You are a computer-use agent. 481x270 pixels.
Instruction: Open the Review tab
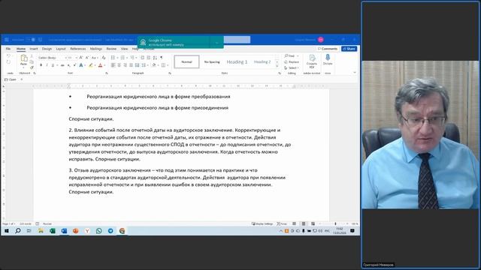pyautogui.click(x=111, y=49)
